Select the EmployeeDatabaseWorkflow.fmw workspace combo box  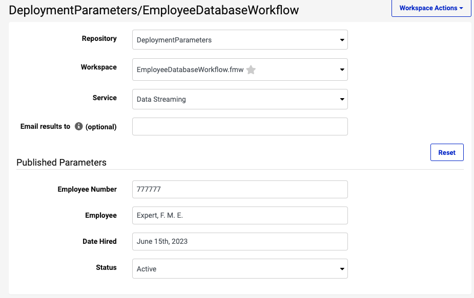click(x=240, y=70)
